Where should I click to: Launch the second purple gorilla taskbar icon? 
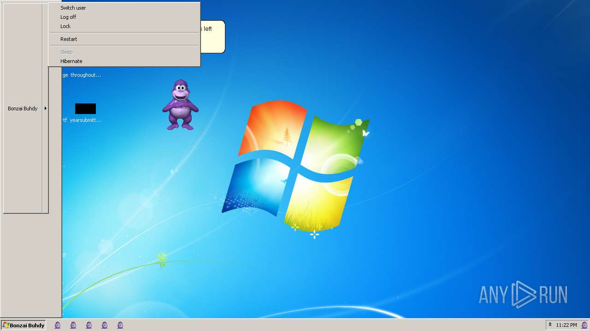tap(73, 325)
